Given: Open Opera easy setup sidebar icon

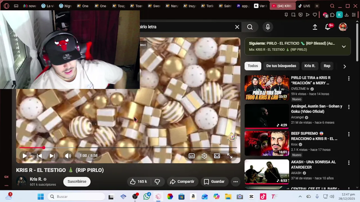Looking at the screenshot, I should (354, 15).
